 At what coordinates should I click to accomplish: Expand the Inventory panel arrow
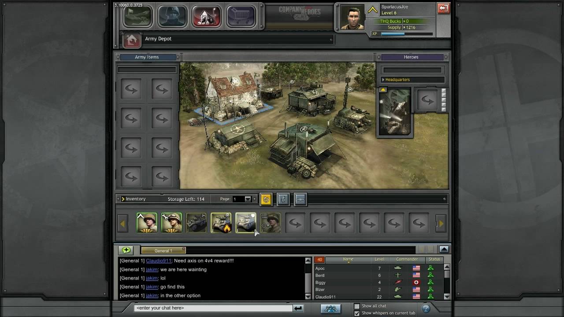(x=123, y=199)
